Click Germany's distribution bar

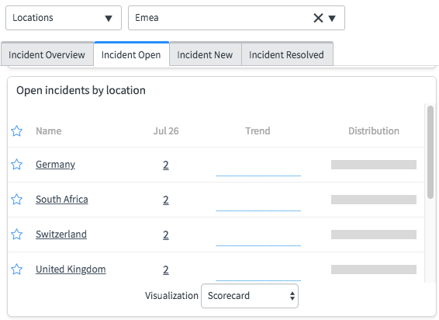pyautogui.click(x=374, y=165)
